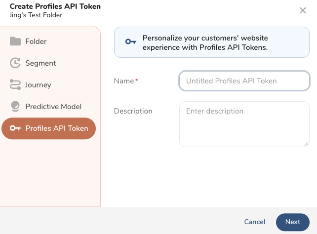The width and height of the screenshot is (317, 234).
Task: Click the Description box resize handle
Action: tap(306, 144)
